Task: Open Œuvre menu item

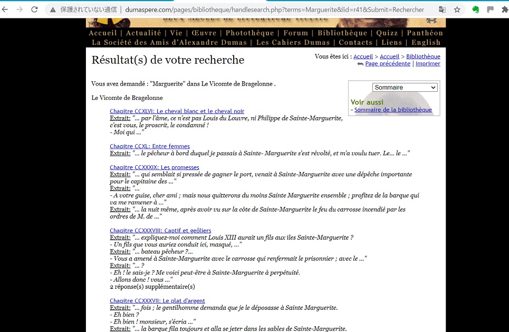Action: click(204, 33)
